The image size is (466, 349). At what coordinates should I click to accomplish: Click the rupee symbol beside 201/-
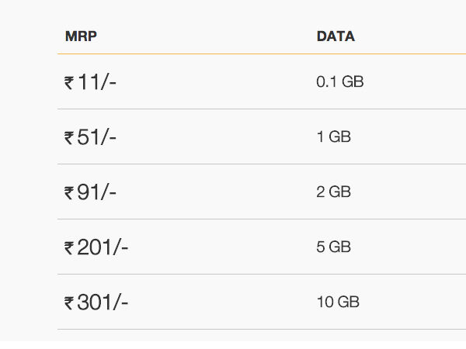coord(69,249)
